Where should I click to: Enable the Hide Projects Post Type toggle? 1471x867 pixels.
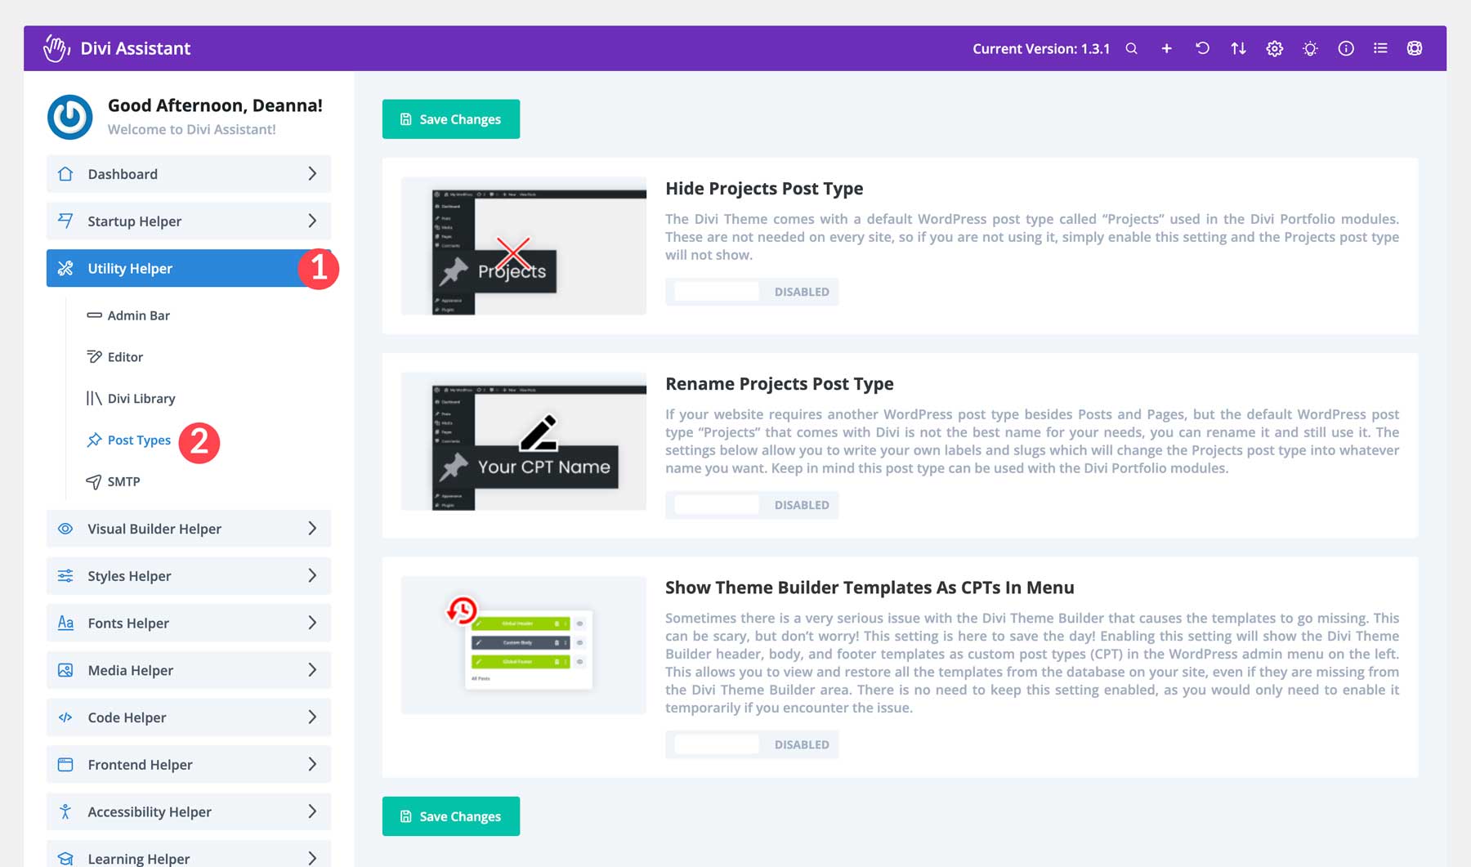point(715,291)
